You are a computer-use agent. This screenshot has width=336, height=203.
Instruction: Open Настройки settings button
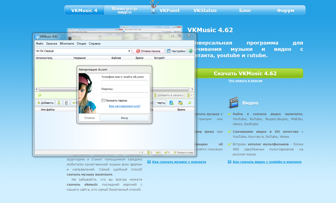pos(176,51)
